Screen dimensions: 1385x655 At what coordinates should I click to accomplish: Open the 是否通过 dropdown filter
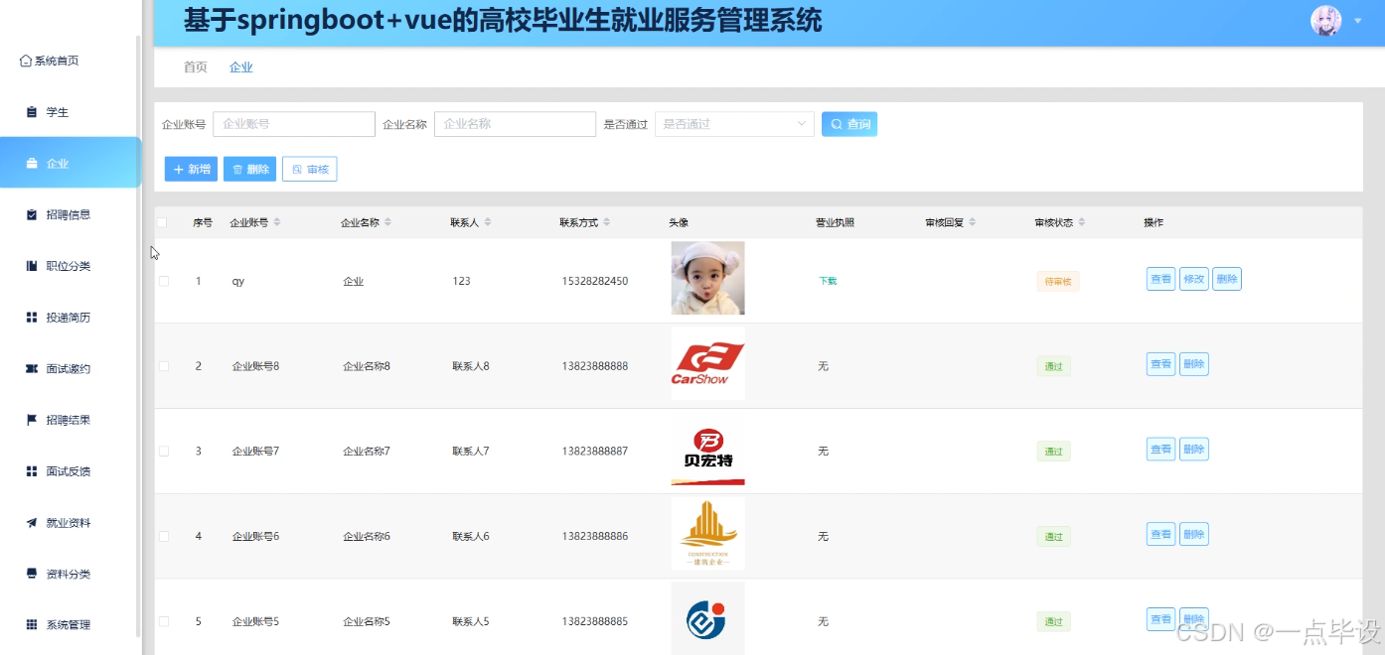point(733,123)
